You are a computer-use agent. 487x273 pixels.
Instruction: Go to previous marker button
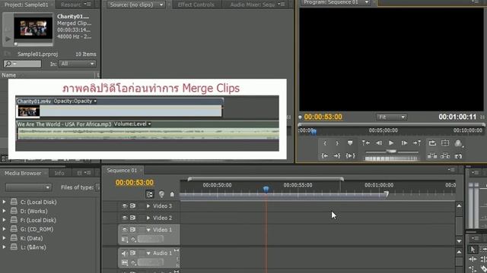pyautogui.click(x=365, y=143)
